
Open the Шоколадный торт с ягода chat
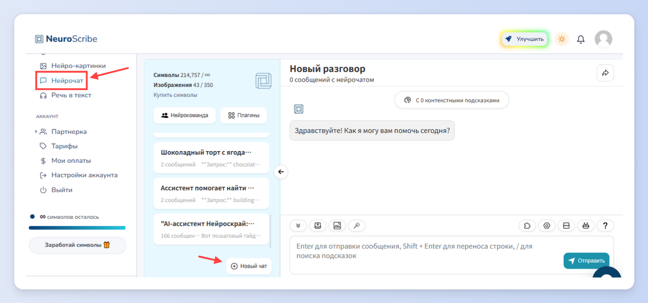click(211, 157)
